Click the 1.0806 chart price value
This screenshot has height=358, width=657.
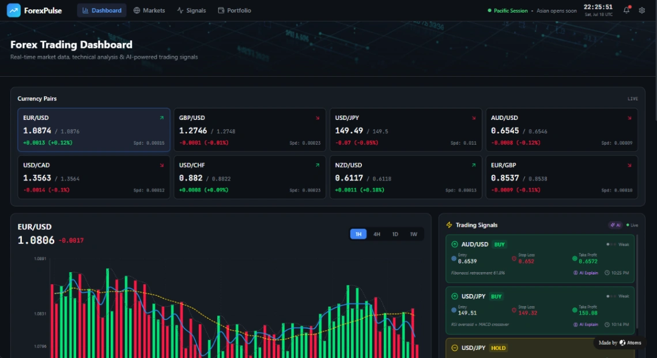tap(36, 240)
